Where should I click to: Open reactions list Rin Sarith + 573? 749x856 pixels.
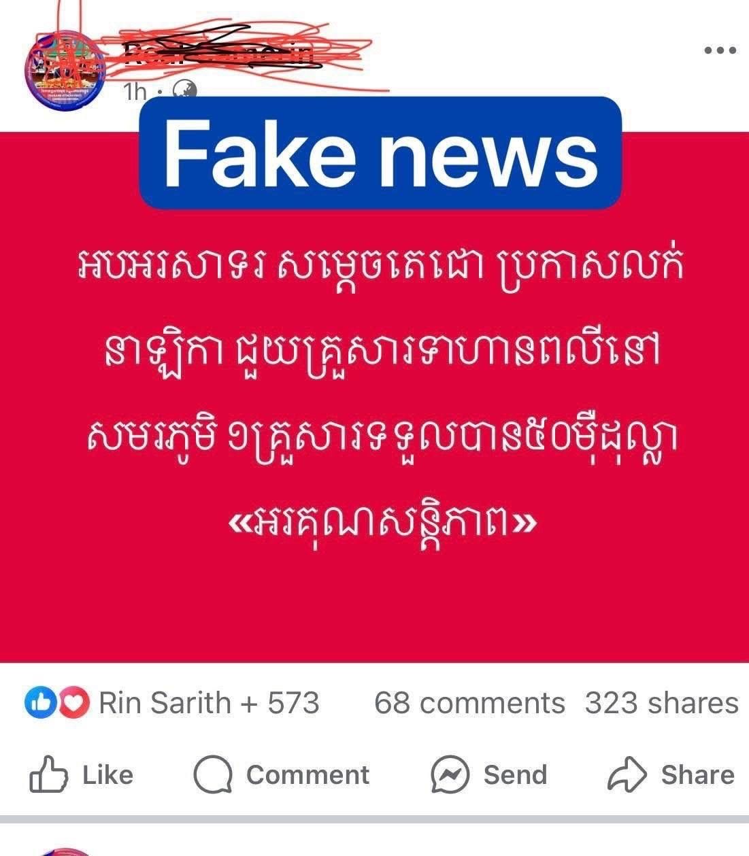pos(209,703)
